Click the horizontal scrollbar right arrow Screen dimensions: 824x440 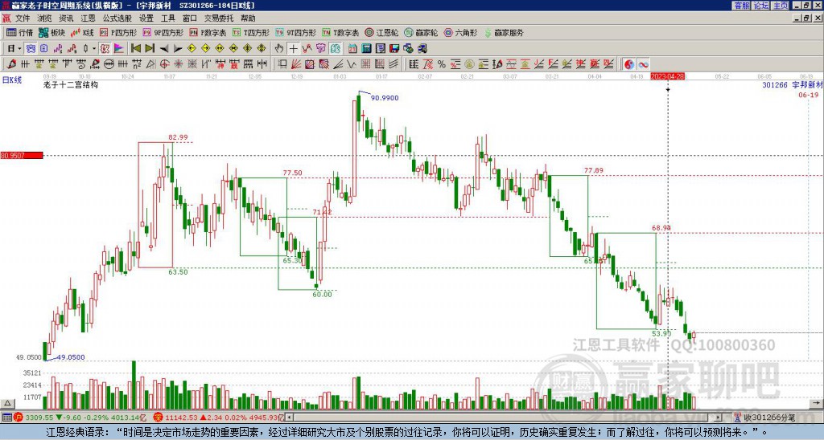[x=718, y=418]
